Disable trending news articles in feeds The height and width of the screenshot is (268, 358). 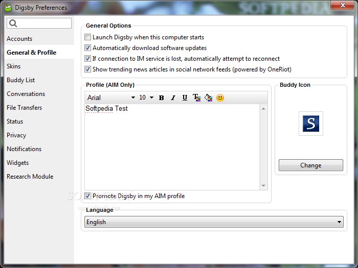(87, 69)
